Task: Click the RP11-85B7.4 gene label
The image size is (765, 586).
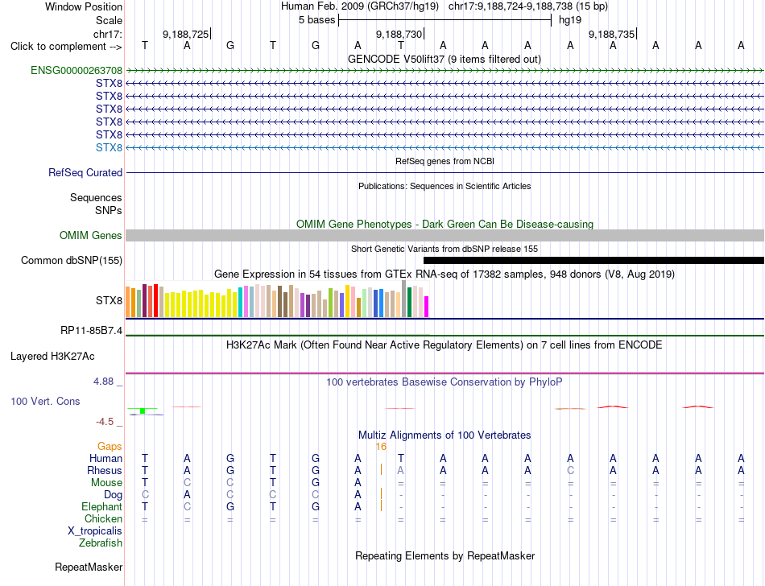Action: 91,331
